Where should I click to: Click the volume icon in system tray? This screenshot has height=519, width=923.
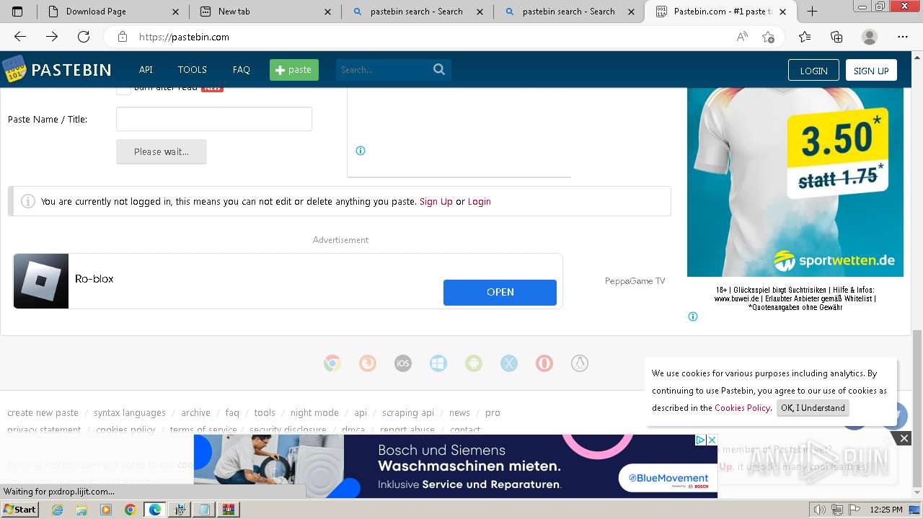click(821, 510)
